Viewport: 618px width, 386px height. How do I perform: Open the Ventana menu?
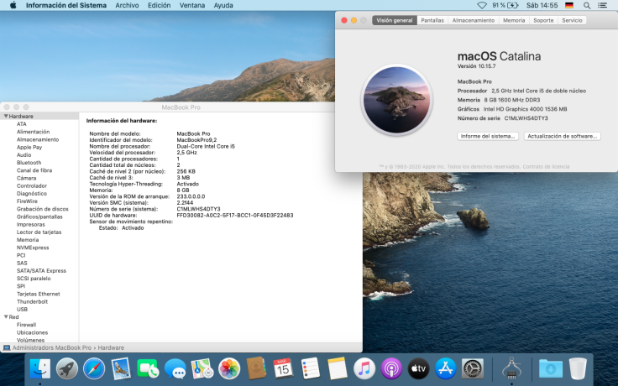click(192, 5)
